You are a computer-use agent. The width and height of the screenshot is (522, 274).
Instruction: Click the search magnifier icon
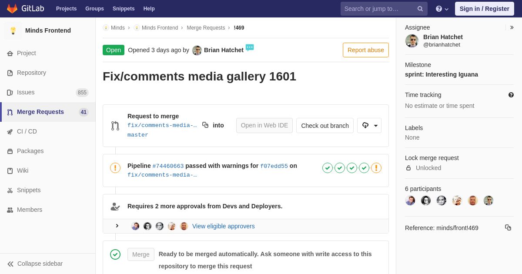pos(420,9)
